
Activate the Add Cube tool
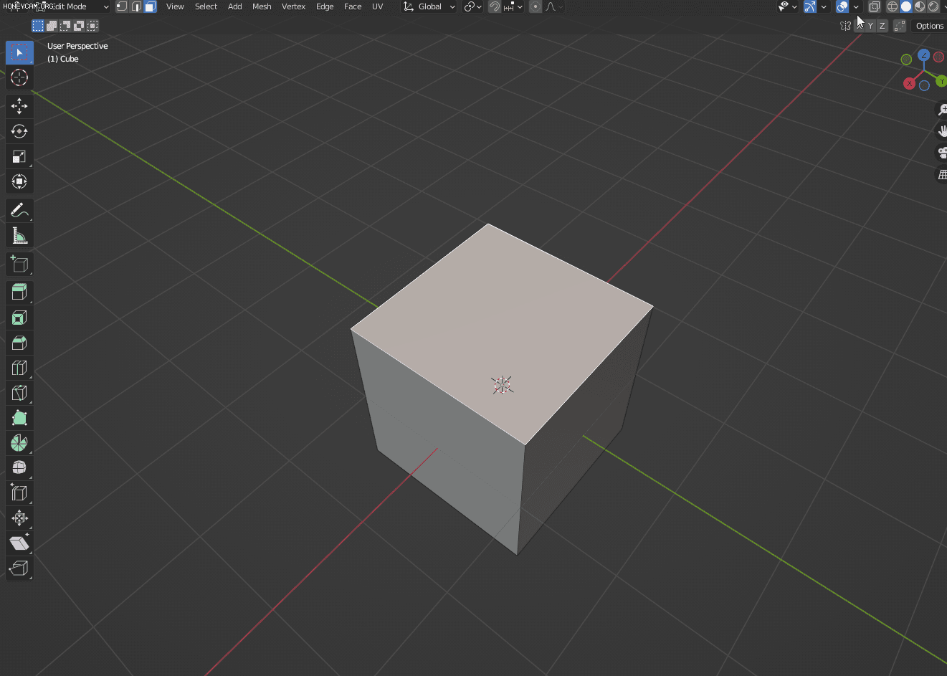pyautogui.click(x=19, y=264)
